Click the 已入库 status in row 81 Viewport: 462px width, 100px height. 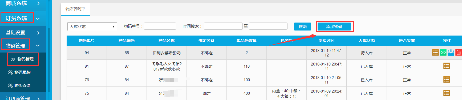367,66
